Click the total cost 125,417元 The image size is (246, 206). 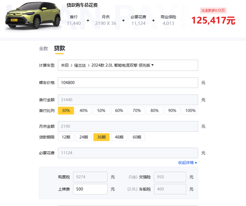[x=213, y=20]
